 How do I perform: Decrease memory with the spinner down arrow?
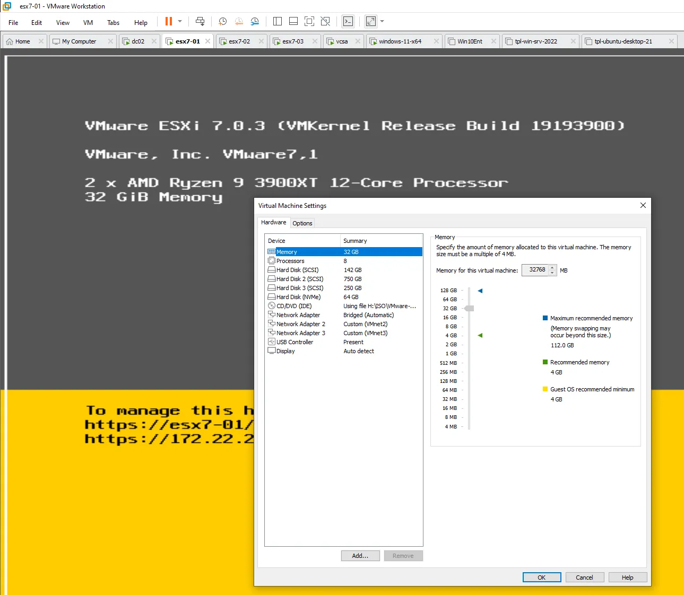(552, 273)
